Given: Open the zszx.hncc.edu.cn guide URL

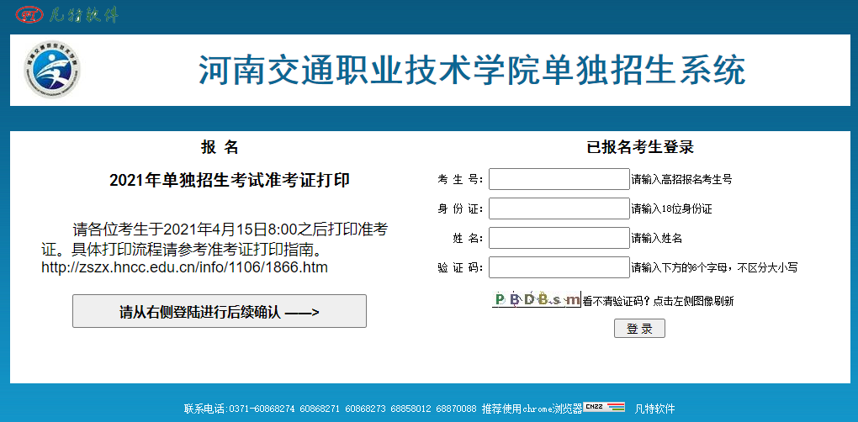Looking at the screenshot, I should pos(184,267).
